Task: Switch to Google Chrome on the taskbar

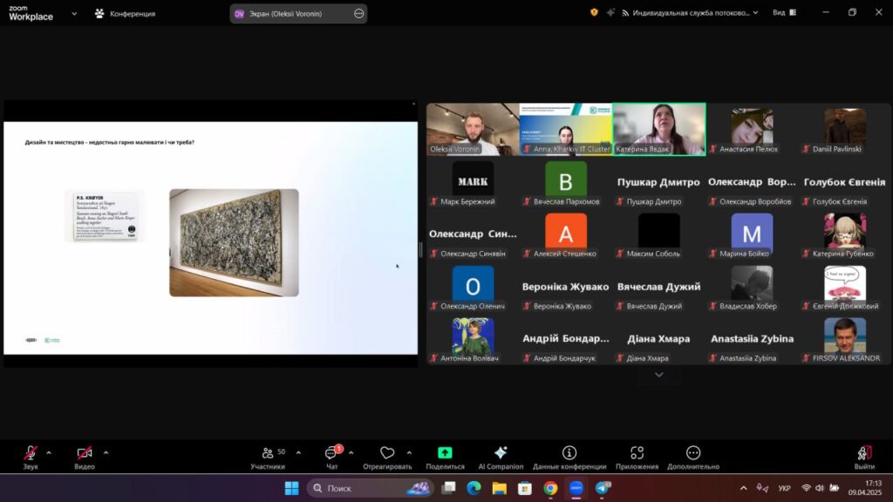Action: (x=551, y=488)
